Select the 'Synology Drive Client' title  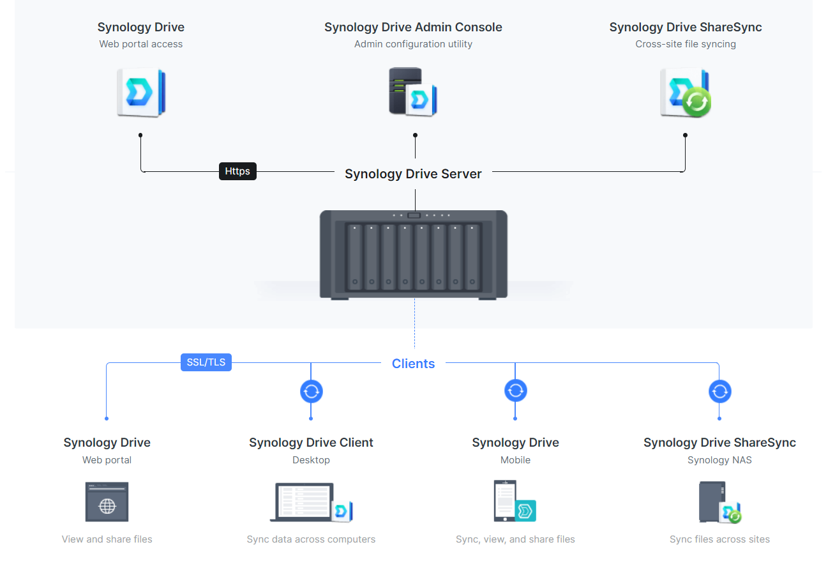tap(311, 443)
